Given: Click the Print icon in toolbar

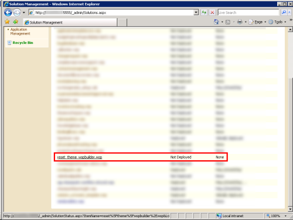Looking at the screenshot, I should [x=240, y=22].
